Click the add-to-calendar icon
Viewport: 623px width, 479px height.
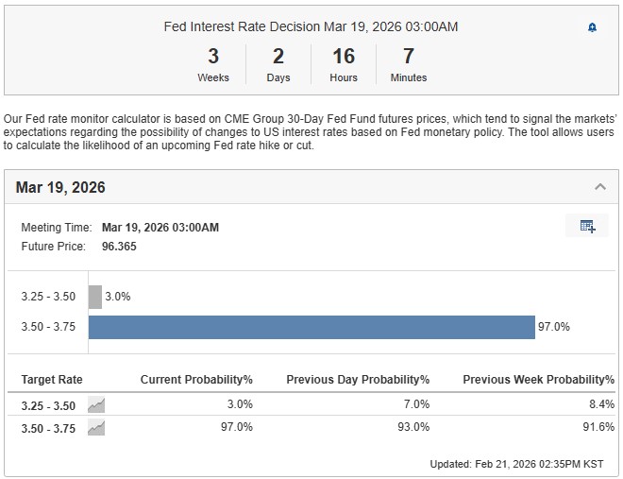pyautogui.click(x=587, y=226)
